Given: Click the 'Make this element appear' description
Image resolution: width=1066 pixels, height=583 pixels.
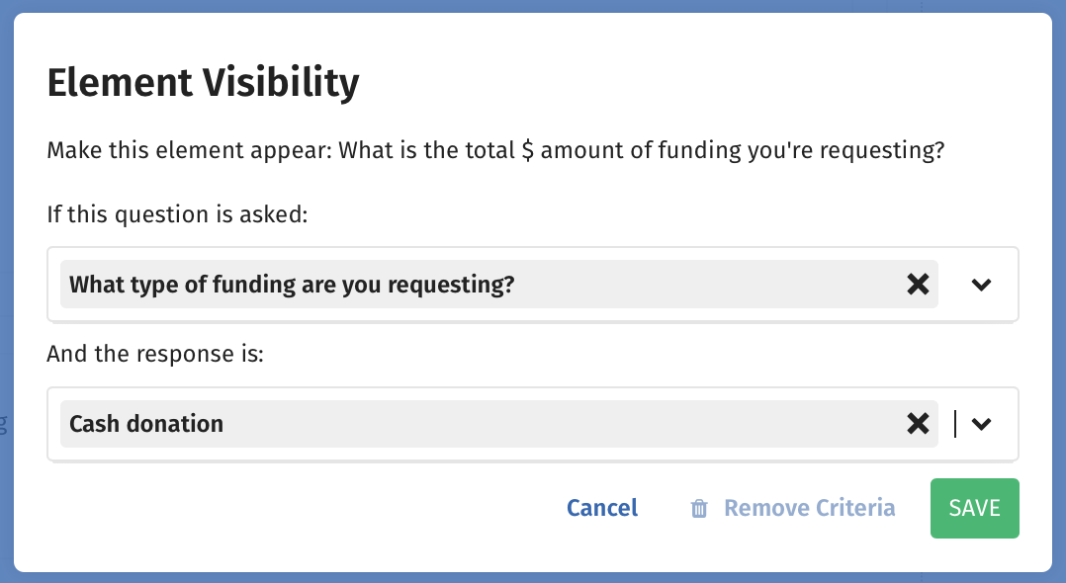Looking at the screenshot, I should (x=495, y=150).
